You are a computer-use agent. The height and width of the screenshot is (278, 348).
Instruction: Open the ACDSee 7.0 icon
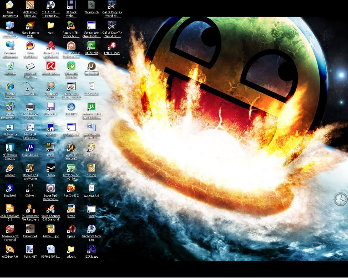point(10,249)
